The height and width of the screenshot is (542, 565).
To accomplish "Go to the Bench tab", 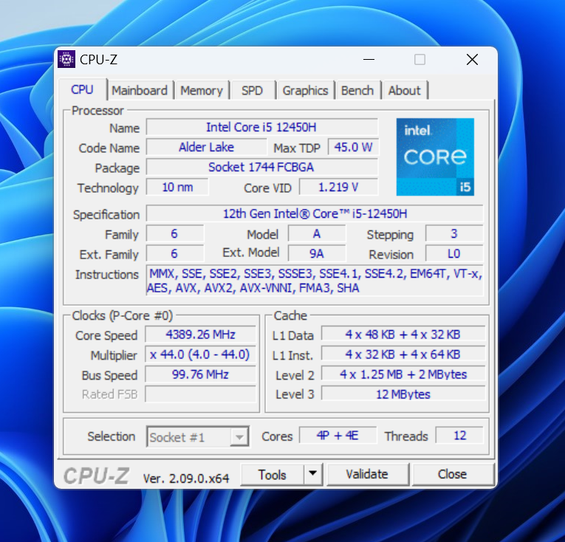I will pyautogui.click(x=357, y=90).
